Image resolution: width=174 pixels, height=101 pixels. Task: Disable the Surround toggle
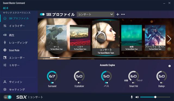pyautogui.click(x=52, y=83)
